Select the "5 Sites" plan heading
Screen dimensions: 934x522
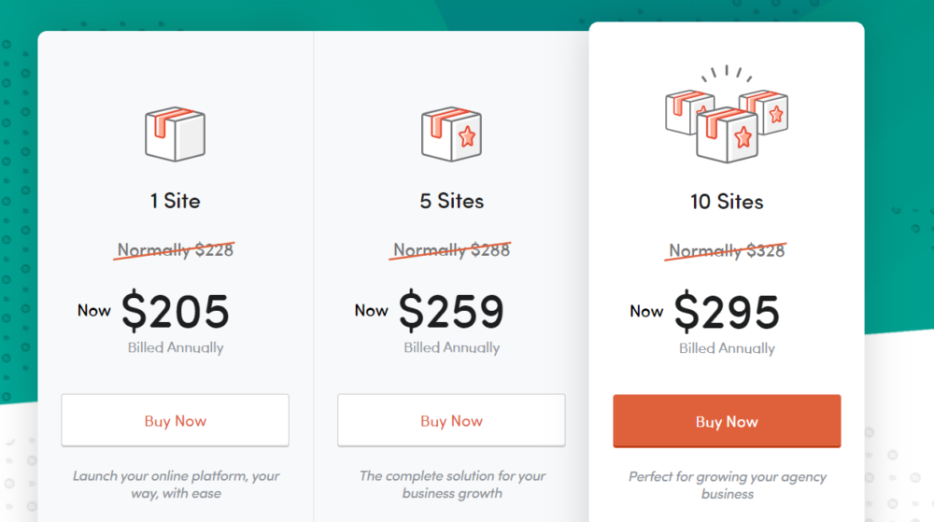452,201
